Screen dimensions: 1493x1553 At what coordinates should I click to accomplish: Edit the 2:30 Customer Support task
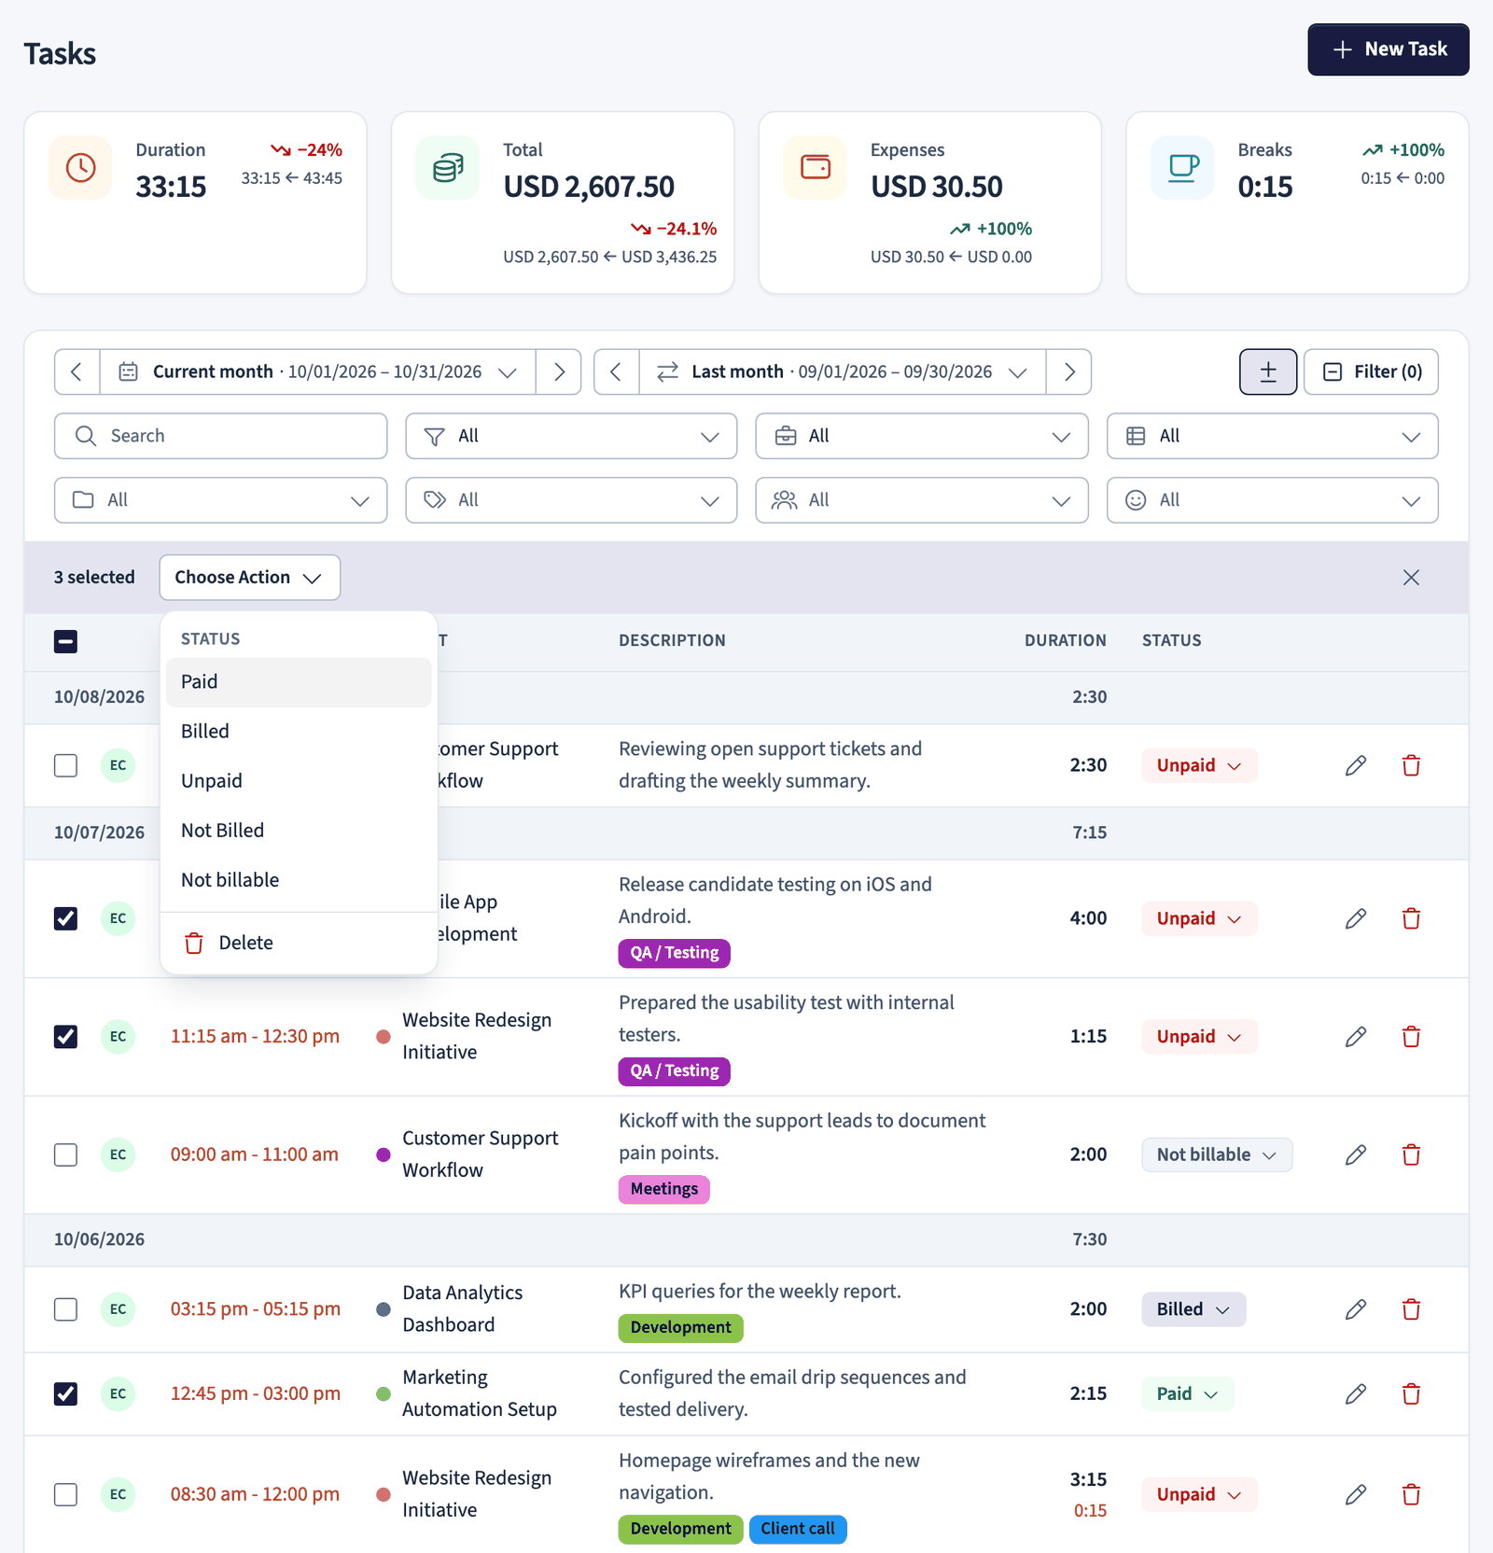click(x=1356, y=765)
